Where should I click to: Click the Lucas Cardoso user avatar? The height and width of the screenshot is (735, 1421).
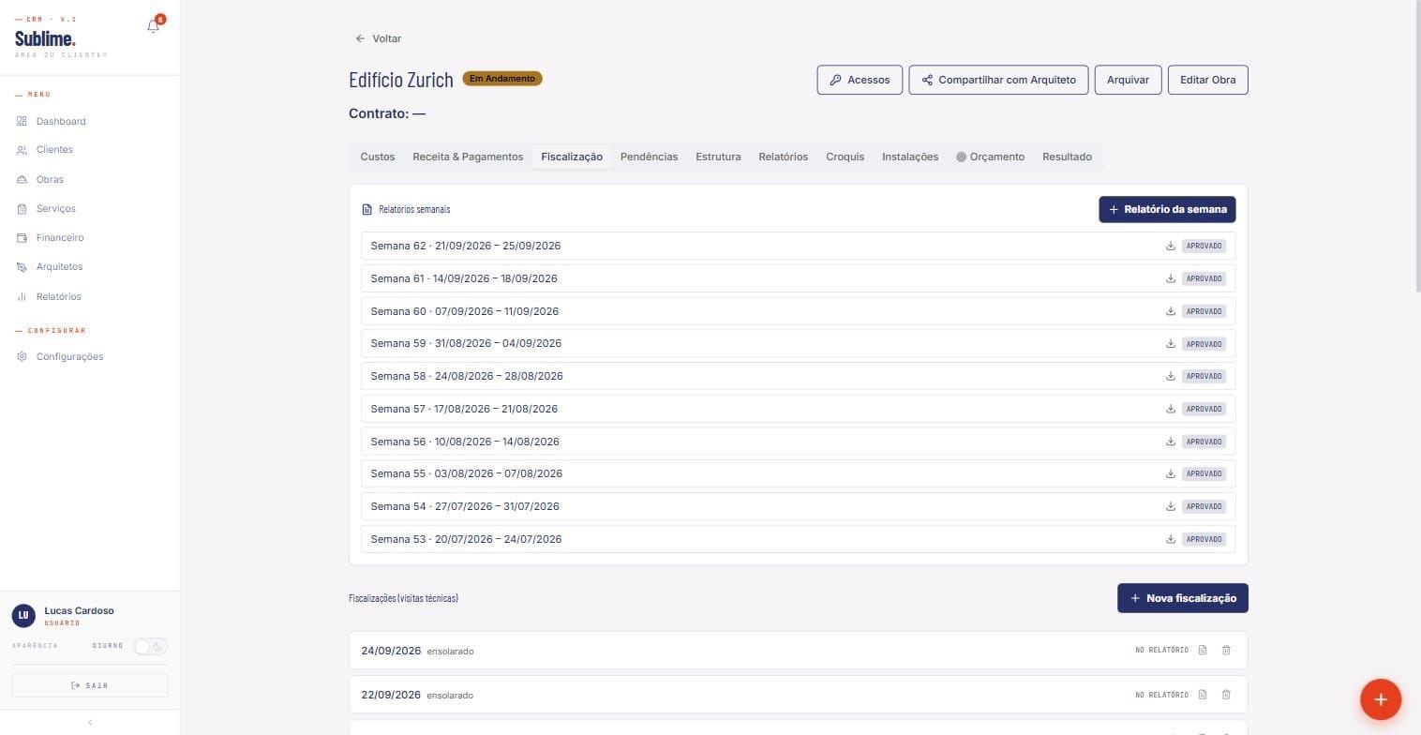point(24,615)
